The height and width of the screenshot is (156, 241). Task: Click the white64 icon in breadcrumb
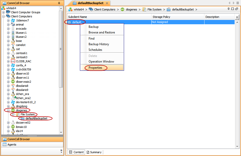70,9
